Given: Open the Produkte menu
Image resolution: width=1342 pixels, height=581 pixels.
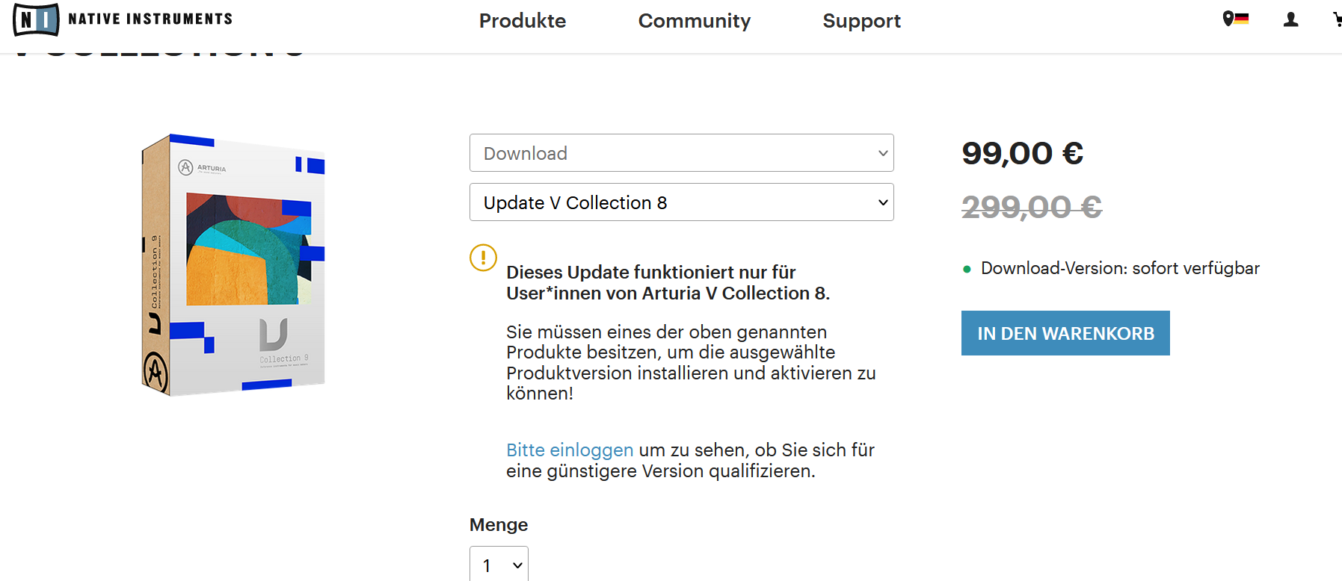Looking at the screenshot, I should 522,21.
